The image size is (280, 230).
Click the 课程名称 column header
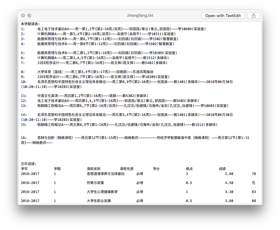click(x=93, y=169)
